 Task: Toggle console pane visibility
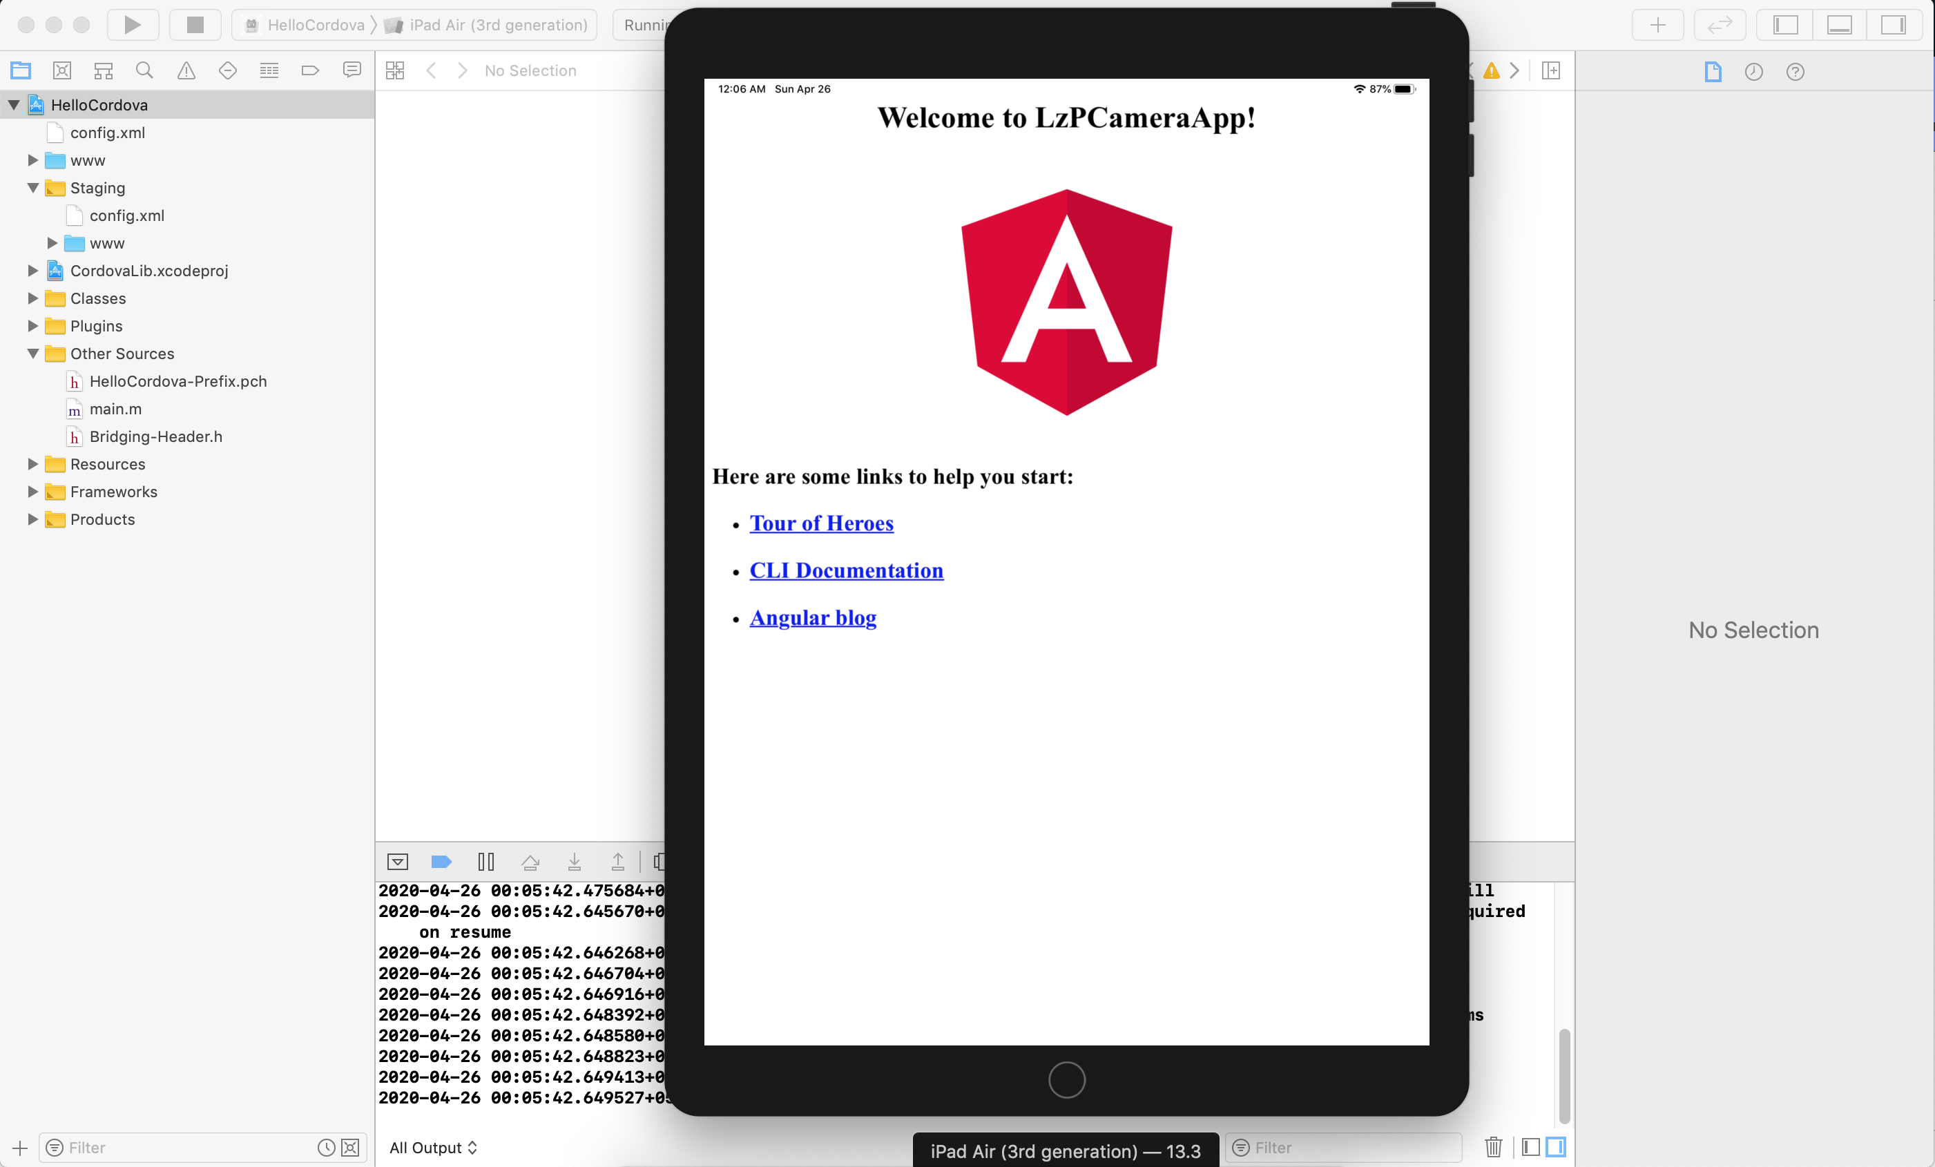1556,1148
